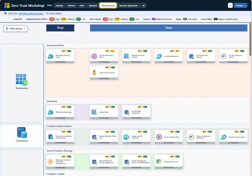Click the Create custom policy icon

click(x=159, y=137)
